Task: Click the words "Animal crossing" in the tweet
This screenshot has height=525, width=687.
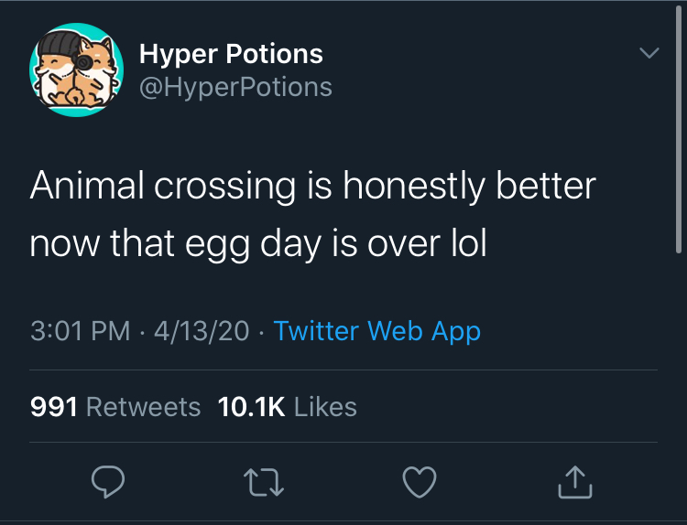Action: pos(162,186)
